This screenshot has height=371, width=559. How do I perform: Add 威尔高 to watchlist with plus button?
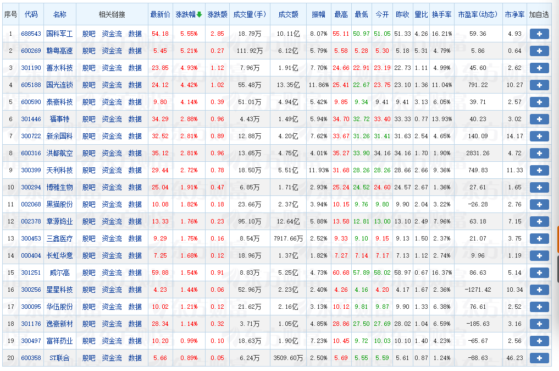[x=539, y=273]
